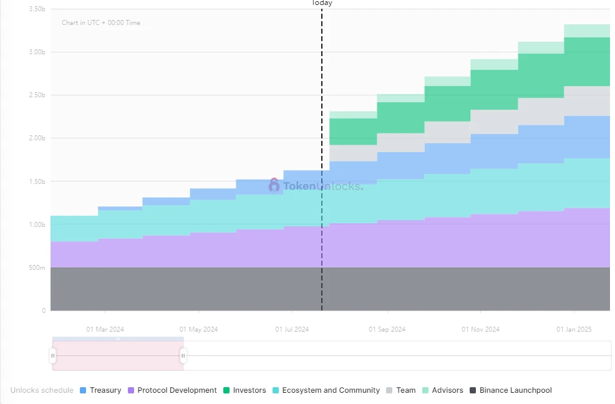Toggle the Ecosystem and Community label
The height and width of the screenshot is (404, 615).
click(x=331, y=390)
